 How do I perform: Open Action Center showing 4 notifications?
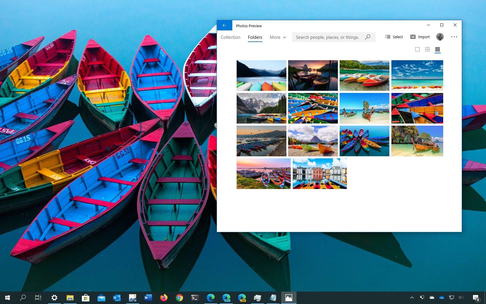(476, 297)
